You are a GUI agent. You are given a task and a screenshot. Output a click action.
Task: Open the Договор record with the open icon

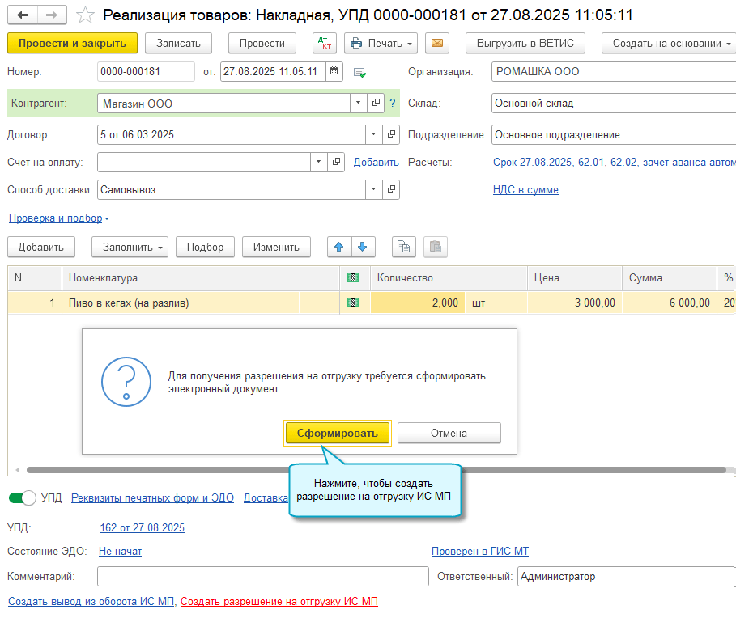[x=391, y=134]
